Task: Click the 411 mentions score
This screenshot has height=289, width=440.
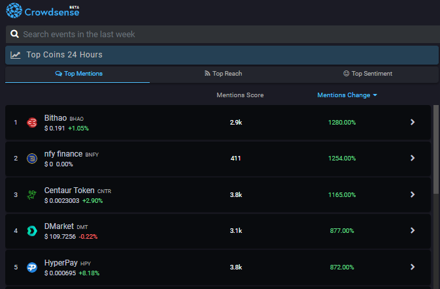Action: tap(236, 159)
